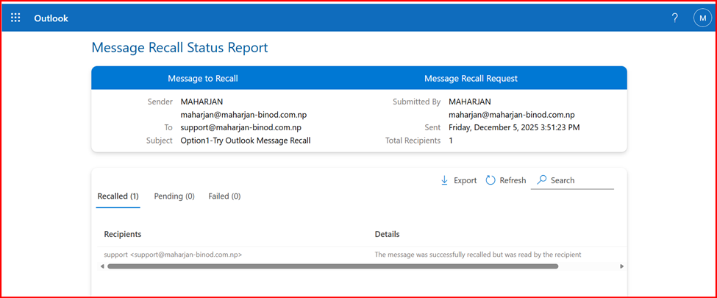Click the right arrow of the horizontal scrollbar

pyautogui.click(x=621, y=266)
